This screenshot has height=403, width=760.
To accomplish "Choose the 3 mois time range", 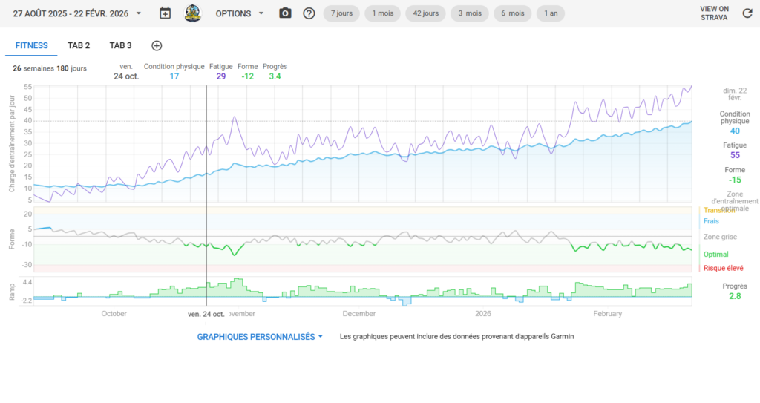I will 471,13.
